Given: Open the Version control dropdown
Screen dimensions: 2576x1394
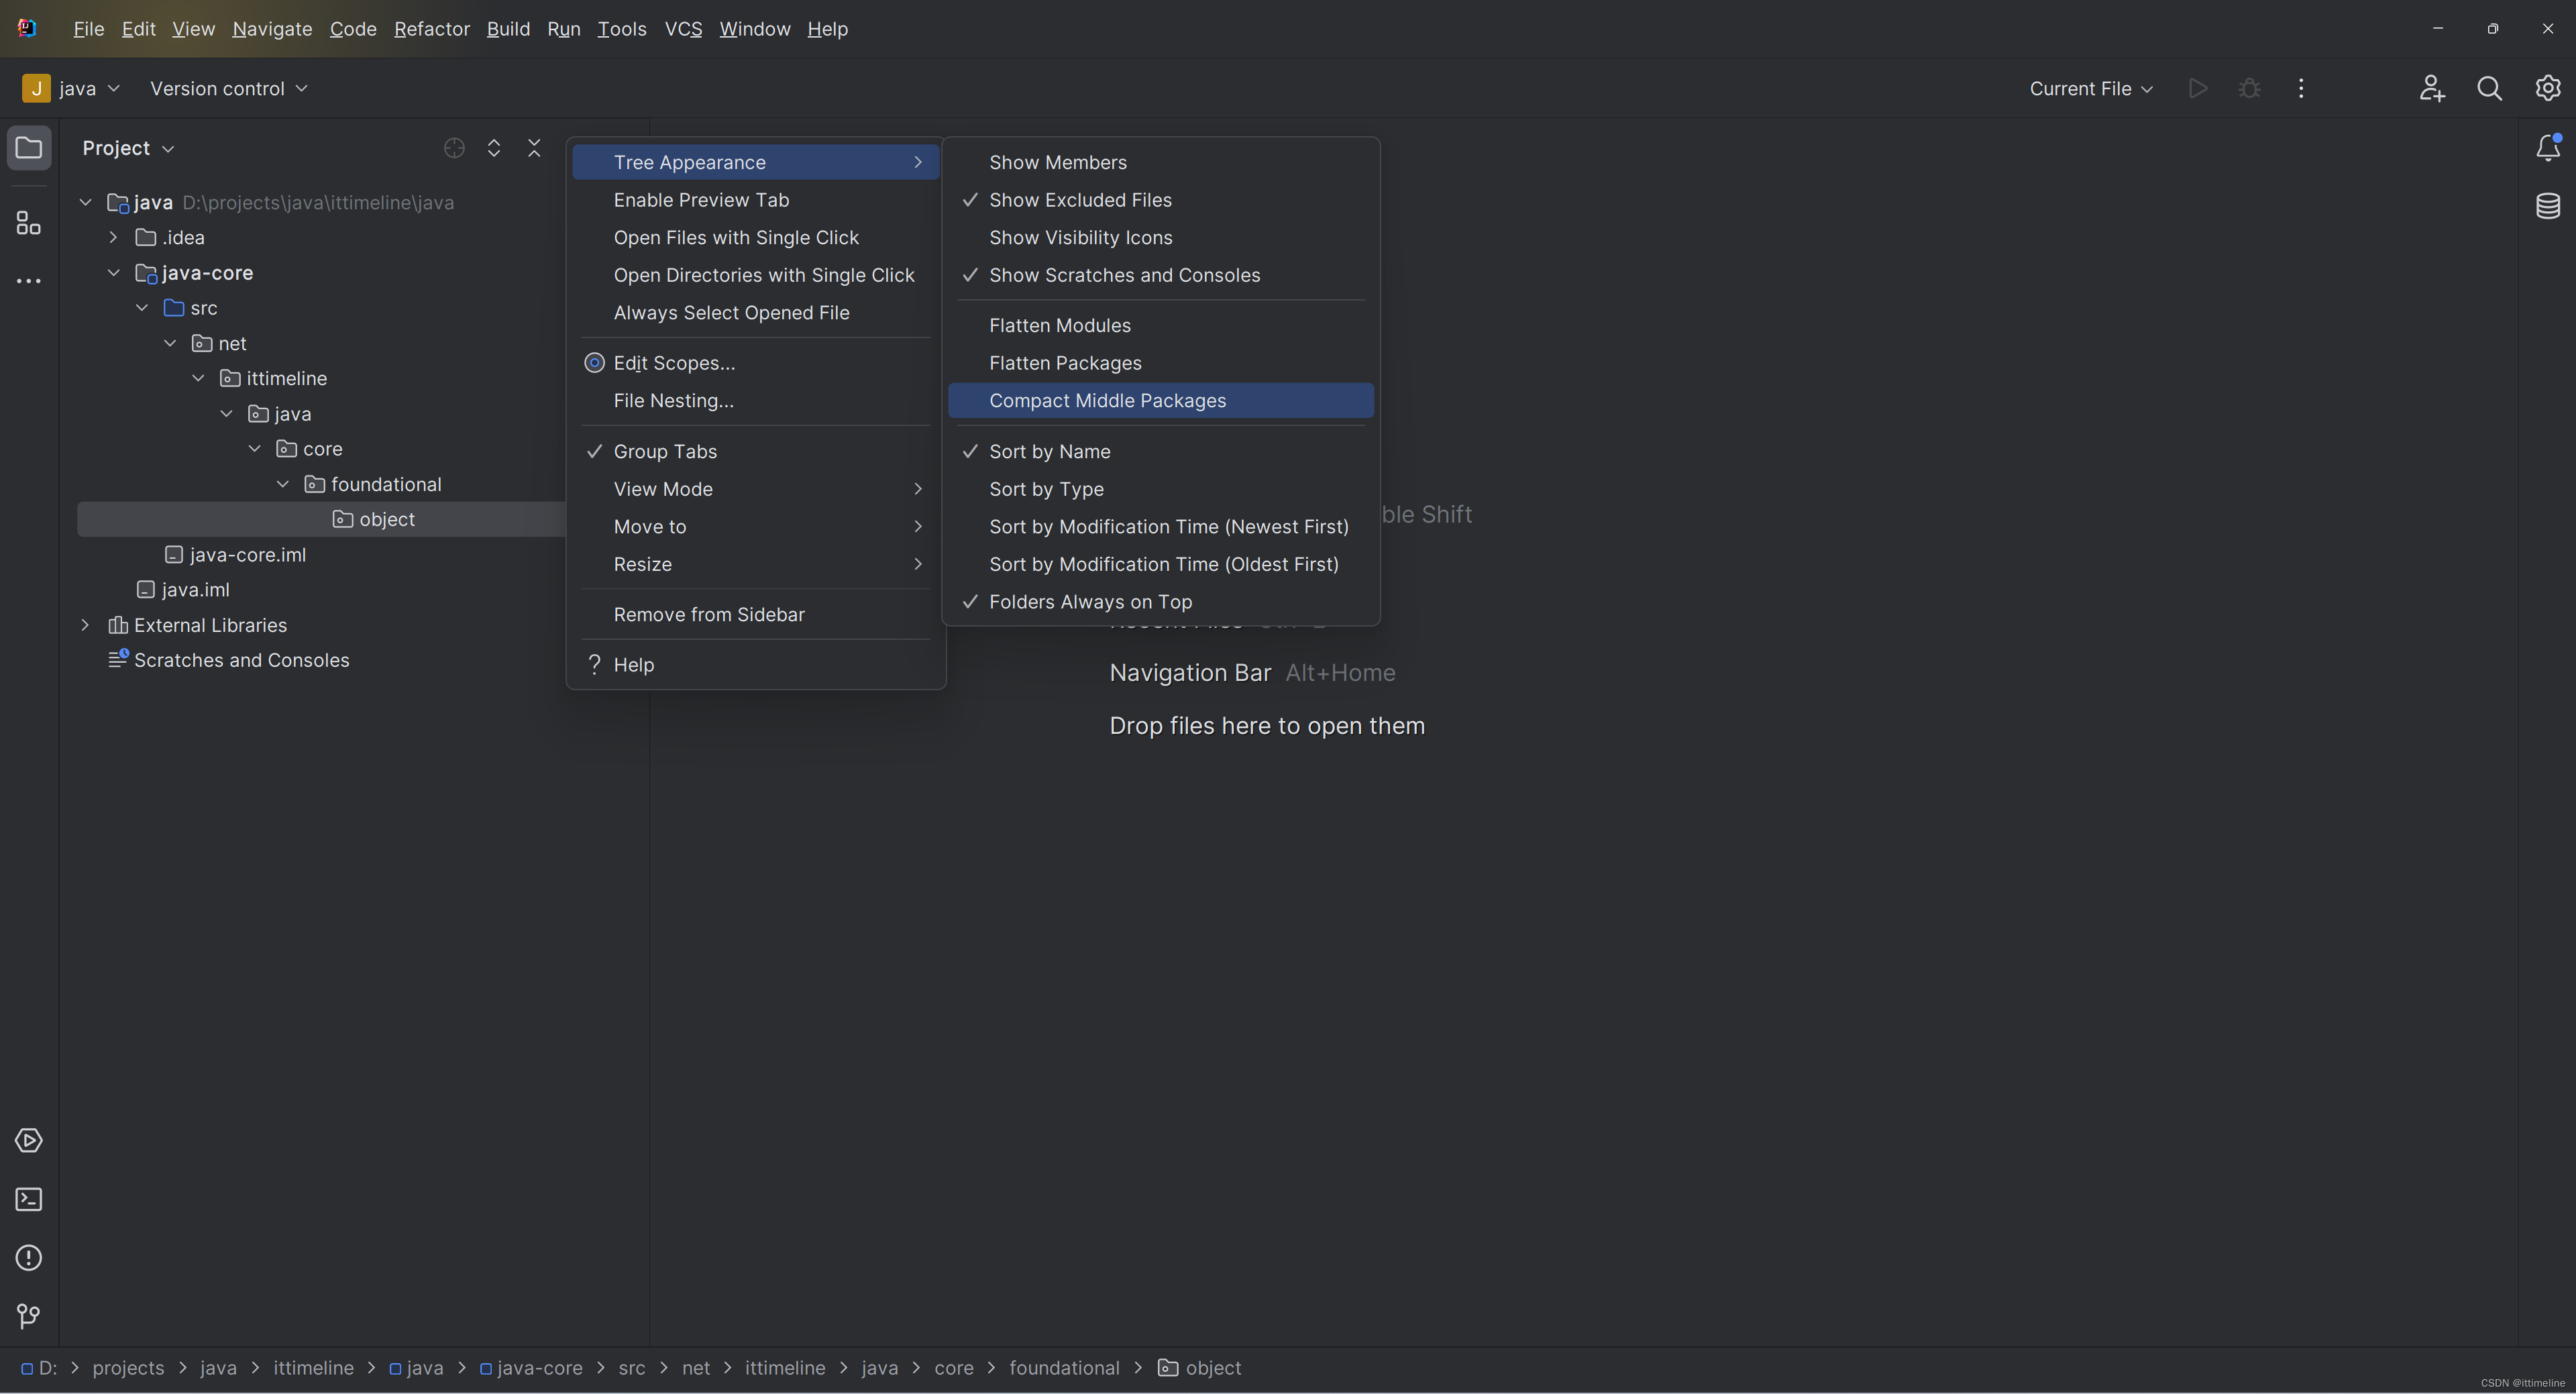Looking at the screenshot, I should pos(229,89).
